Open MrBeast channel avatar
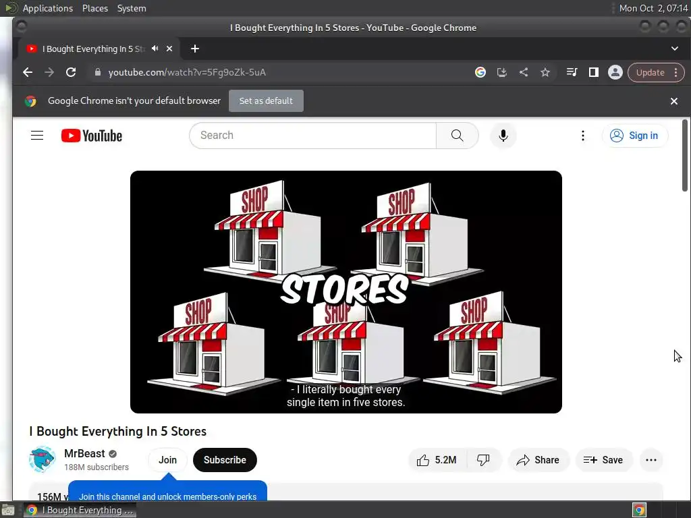The image size is (691, 518). click(x=43, y=459)
